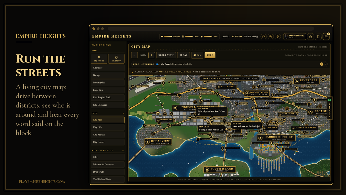Image resolution: width=346 pixels, height=195 pixels.
Task: Select the Harbor District label on the map
Action: 276,138
